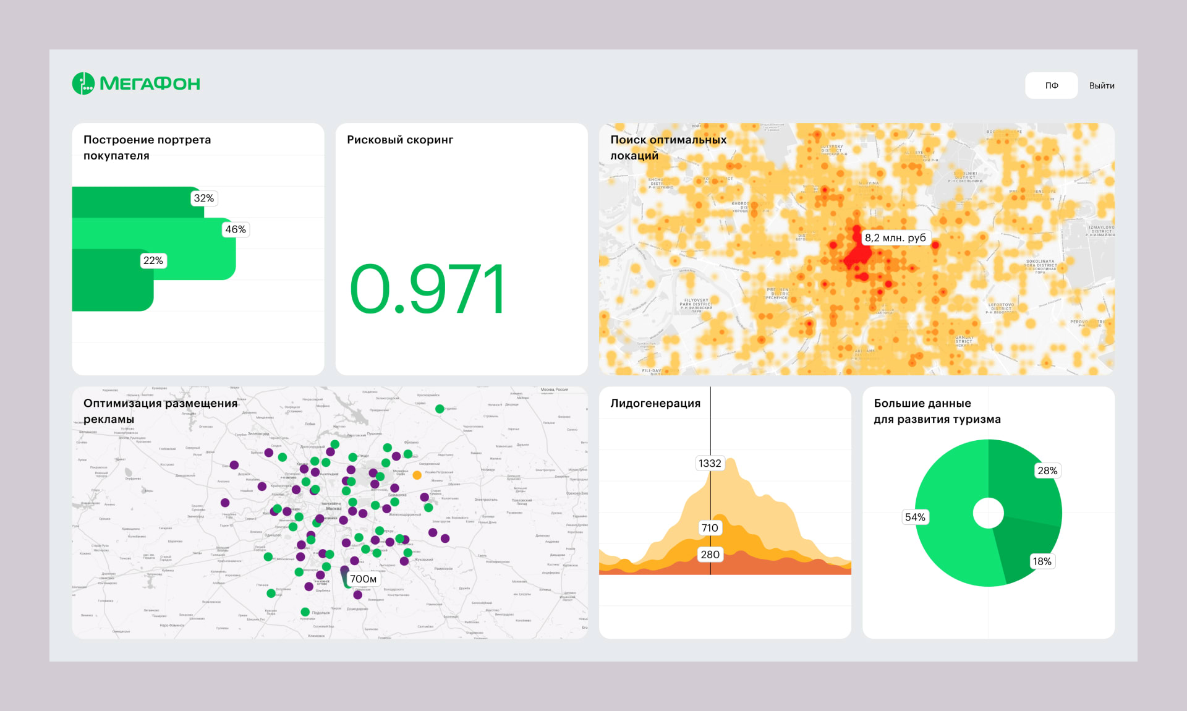This screenshot has width=1187, height=711.
Task: Click the green dot near Подольск
Action: 305,612
